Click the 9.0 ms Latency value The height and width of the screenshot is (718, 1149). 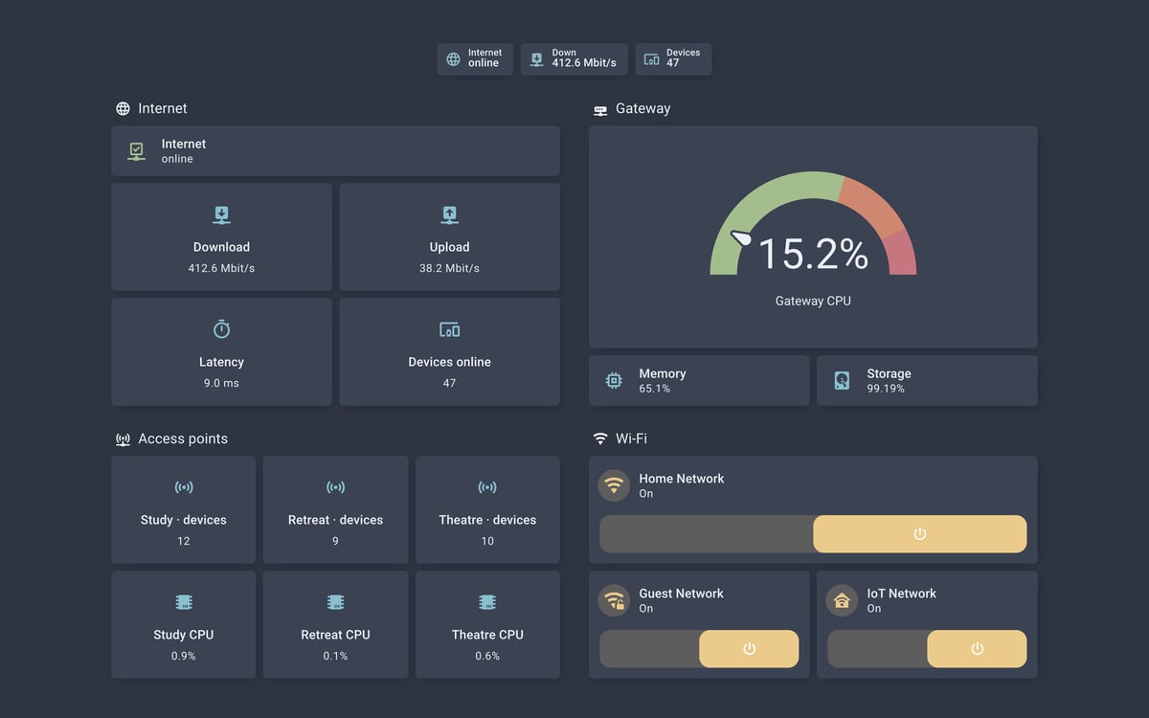[x=221, y=384]
